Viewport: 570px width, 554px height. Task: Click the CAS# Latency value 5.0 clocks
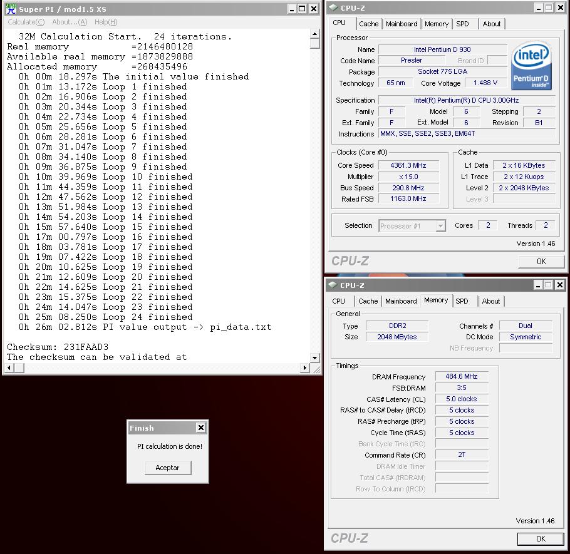point(462,399)
